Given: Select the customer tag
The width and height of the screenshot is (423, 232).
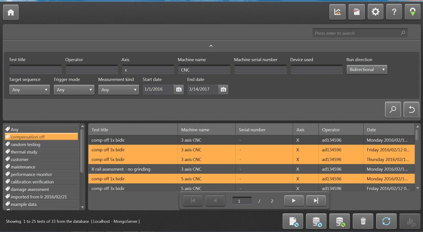Looking at the screenshot, I should (42, 159).
